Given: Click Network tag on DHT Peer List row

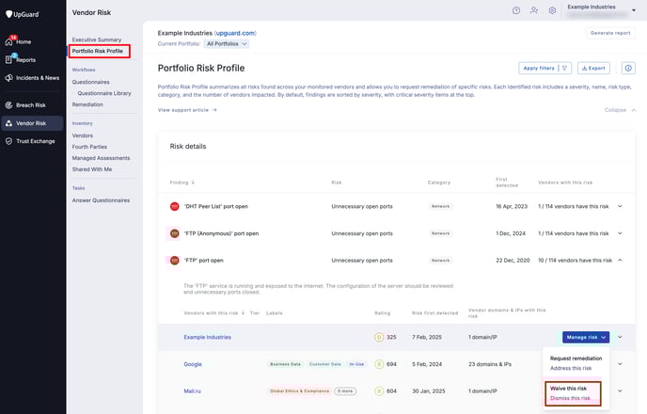Looking at the screenshot, I should (440, 206).
